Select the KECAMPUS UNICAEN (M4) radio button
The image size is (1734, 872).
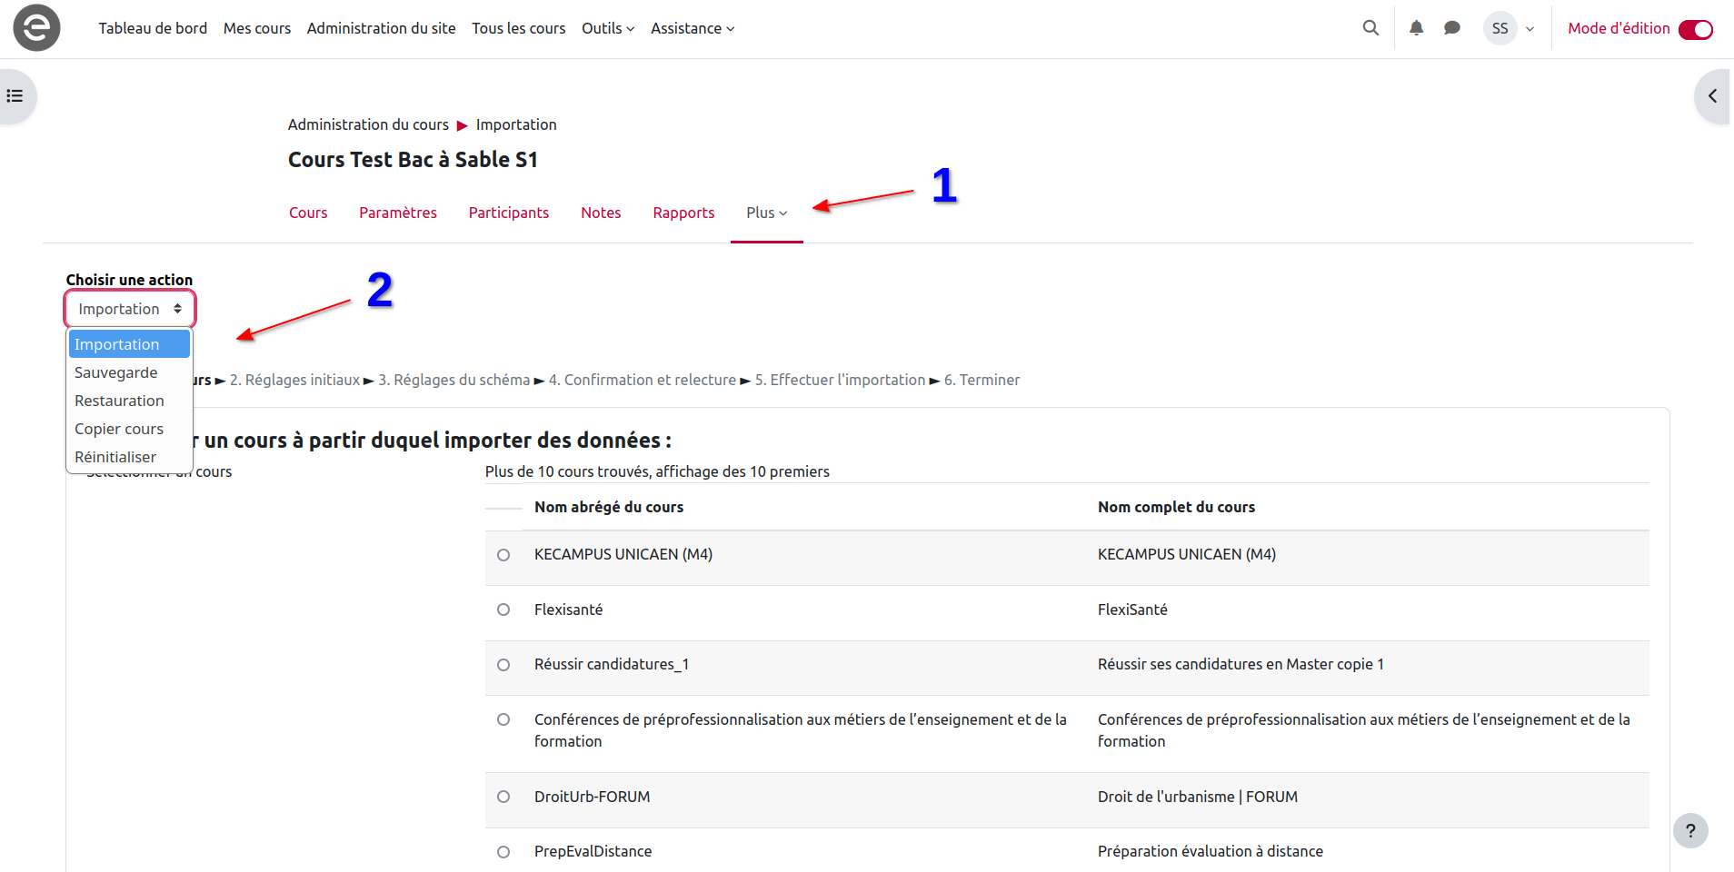click(x=503, y=555)
